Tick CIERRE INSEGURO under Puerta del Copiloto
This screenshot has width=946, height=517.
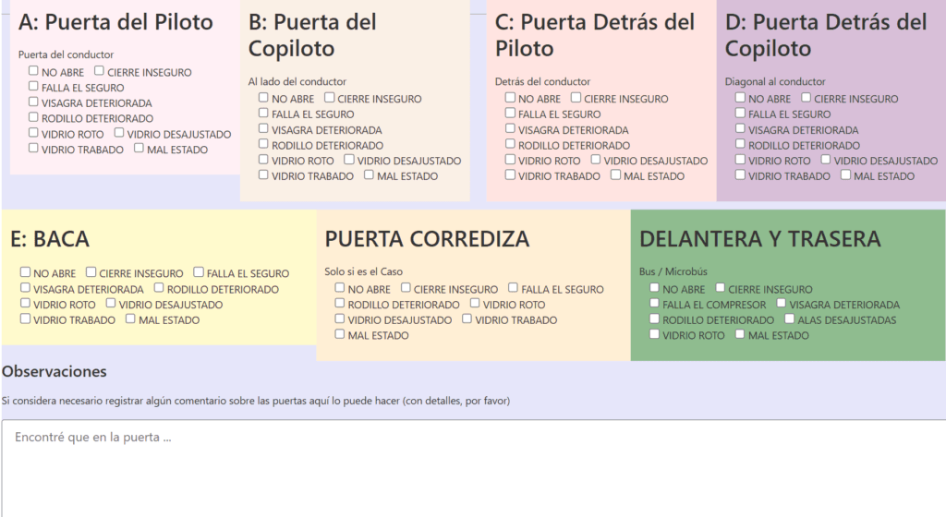pos(329,98)
